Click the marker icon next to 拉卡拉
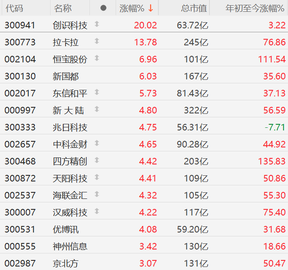The image size is (288, 270). coord(97,41)
